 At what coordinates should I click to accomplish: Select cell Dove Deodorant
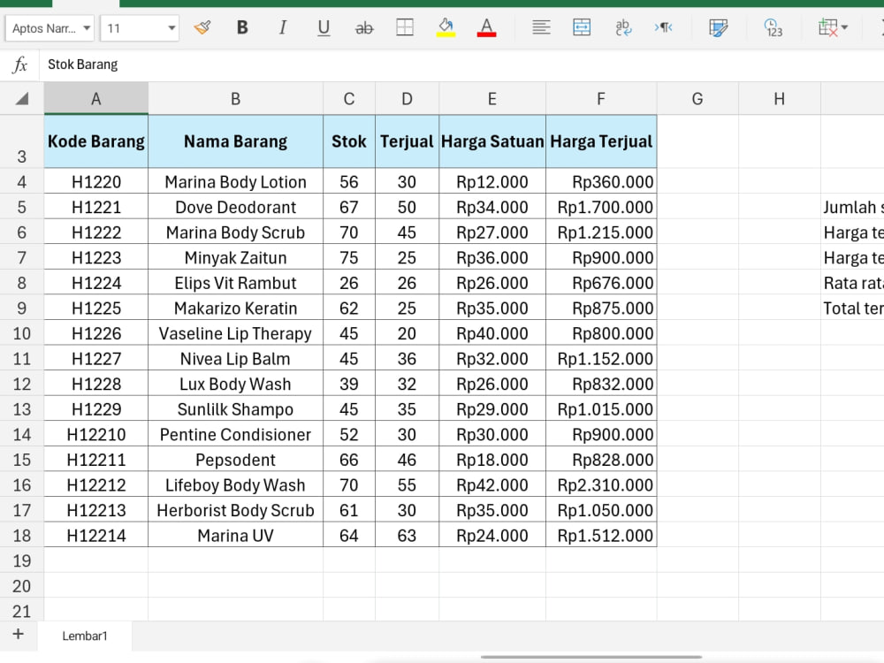tap(236, 207)
